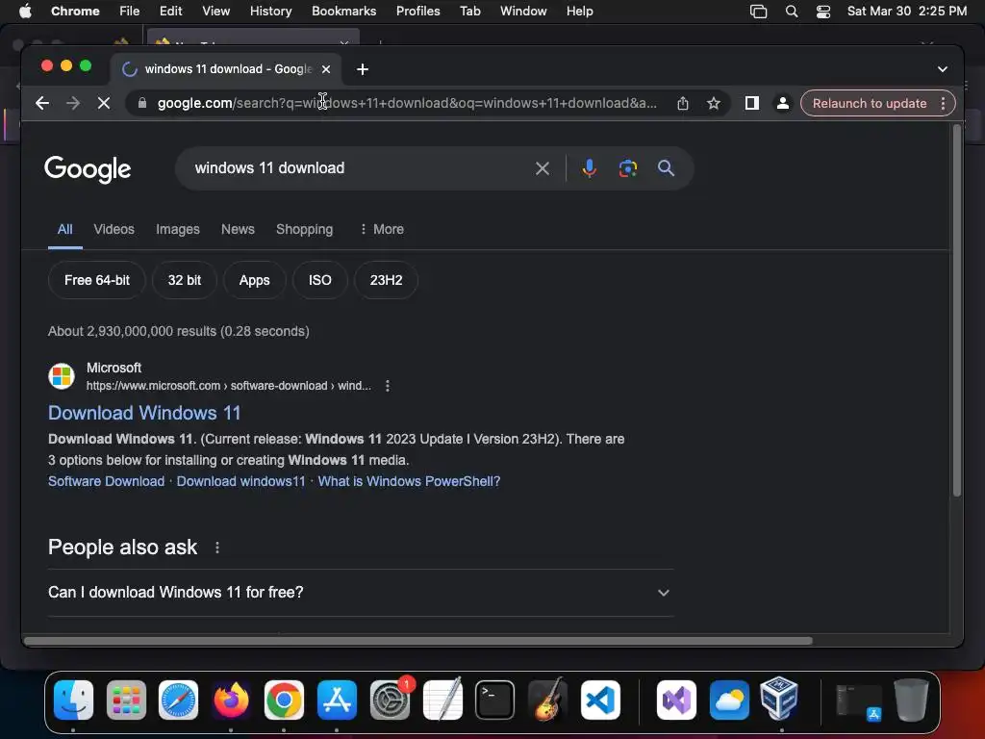
Task: Open the Trash in the Dock
Action: point(911,700)
